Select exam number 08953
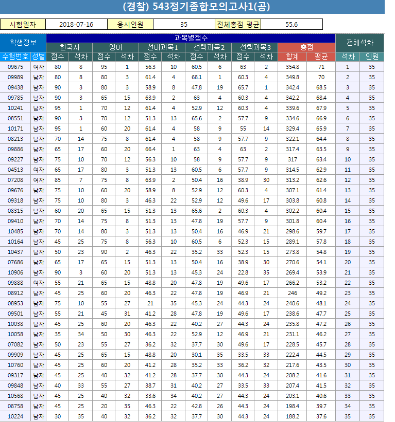The image size is (395, 422). pos(15,303)
